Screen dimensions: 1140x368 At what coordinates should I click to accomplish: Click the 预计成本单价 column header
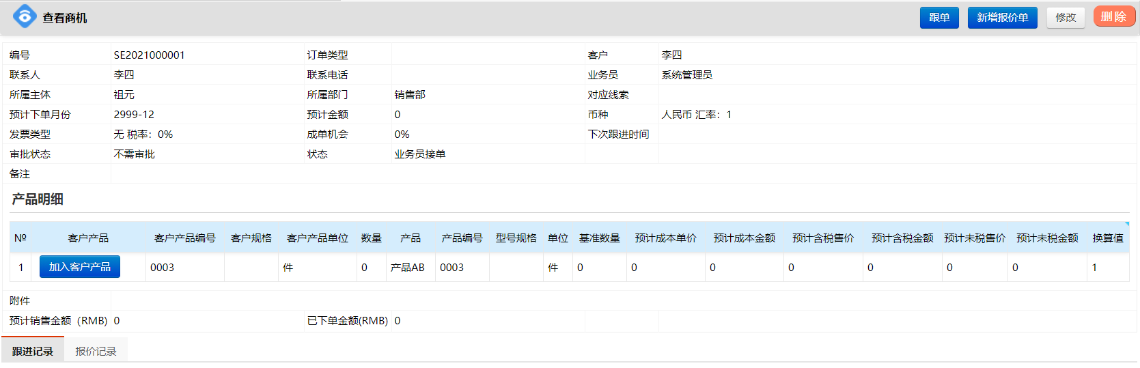click(665, 238)
